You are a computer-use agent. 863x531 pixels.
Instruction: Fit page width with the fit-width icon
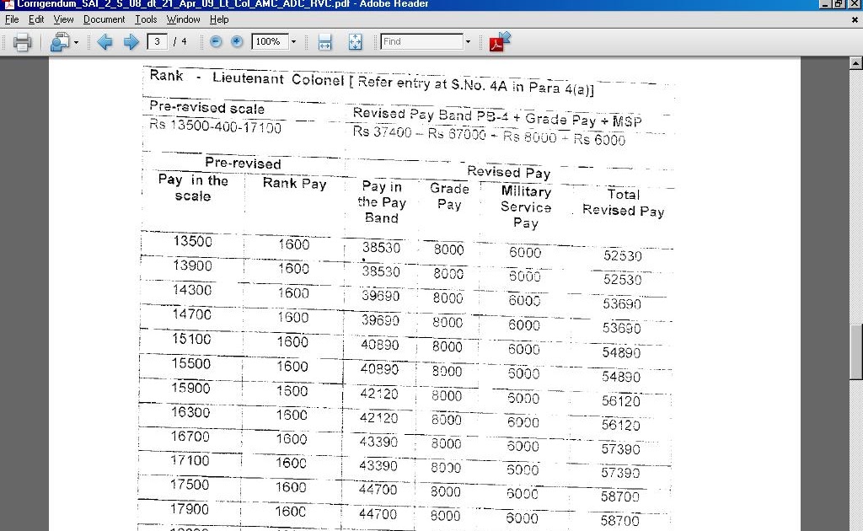[324, 41]
